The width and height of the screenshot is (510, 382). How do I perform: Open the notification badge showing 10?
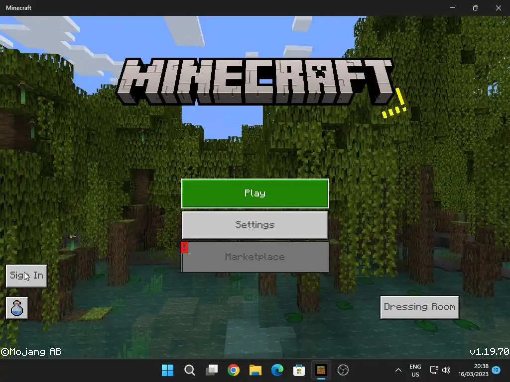pos(496,370)
